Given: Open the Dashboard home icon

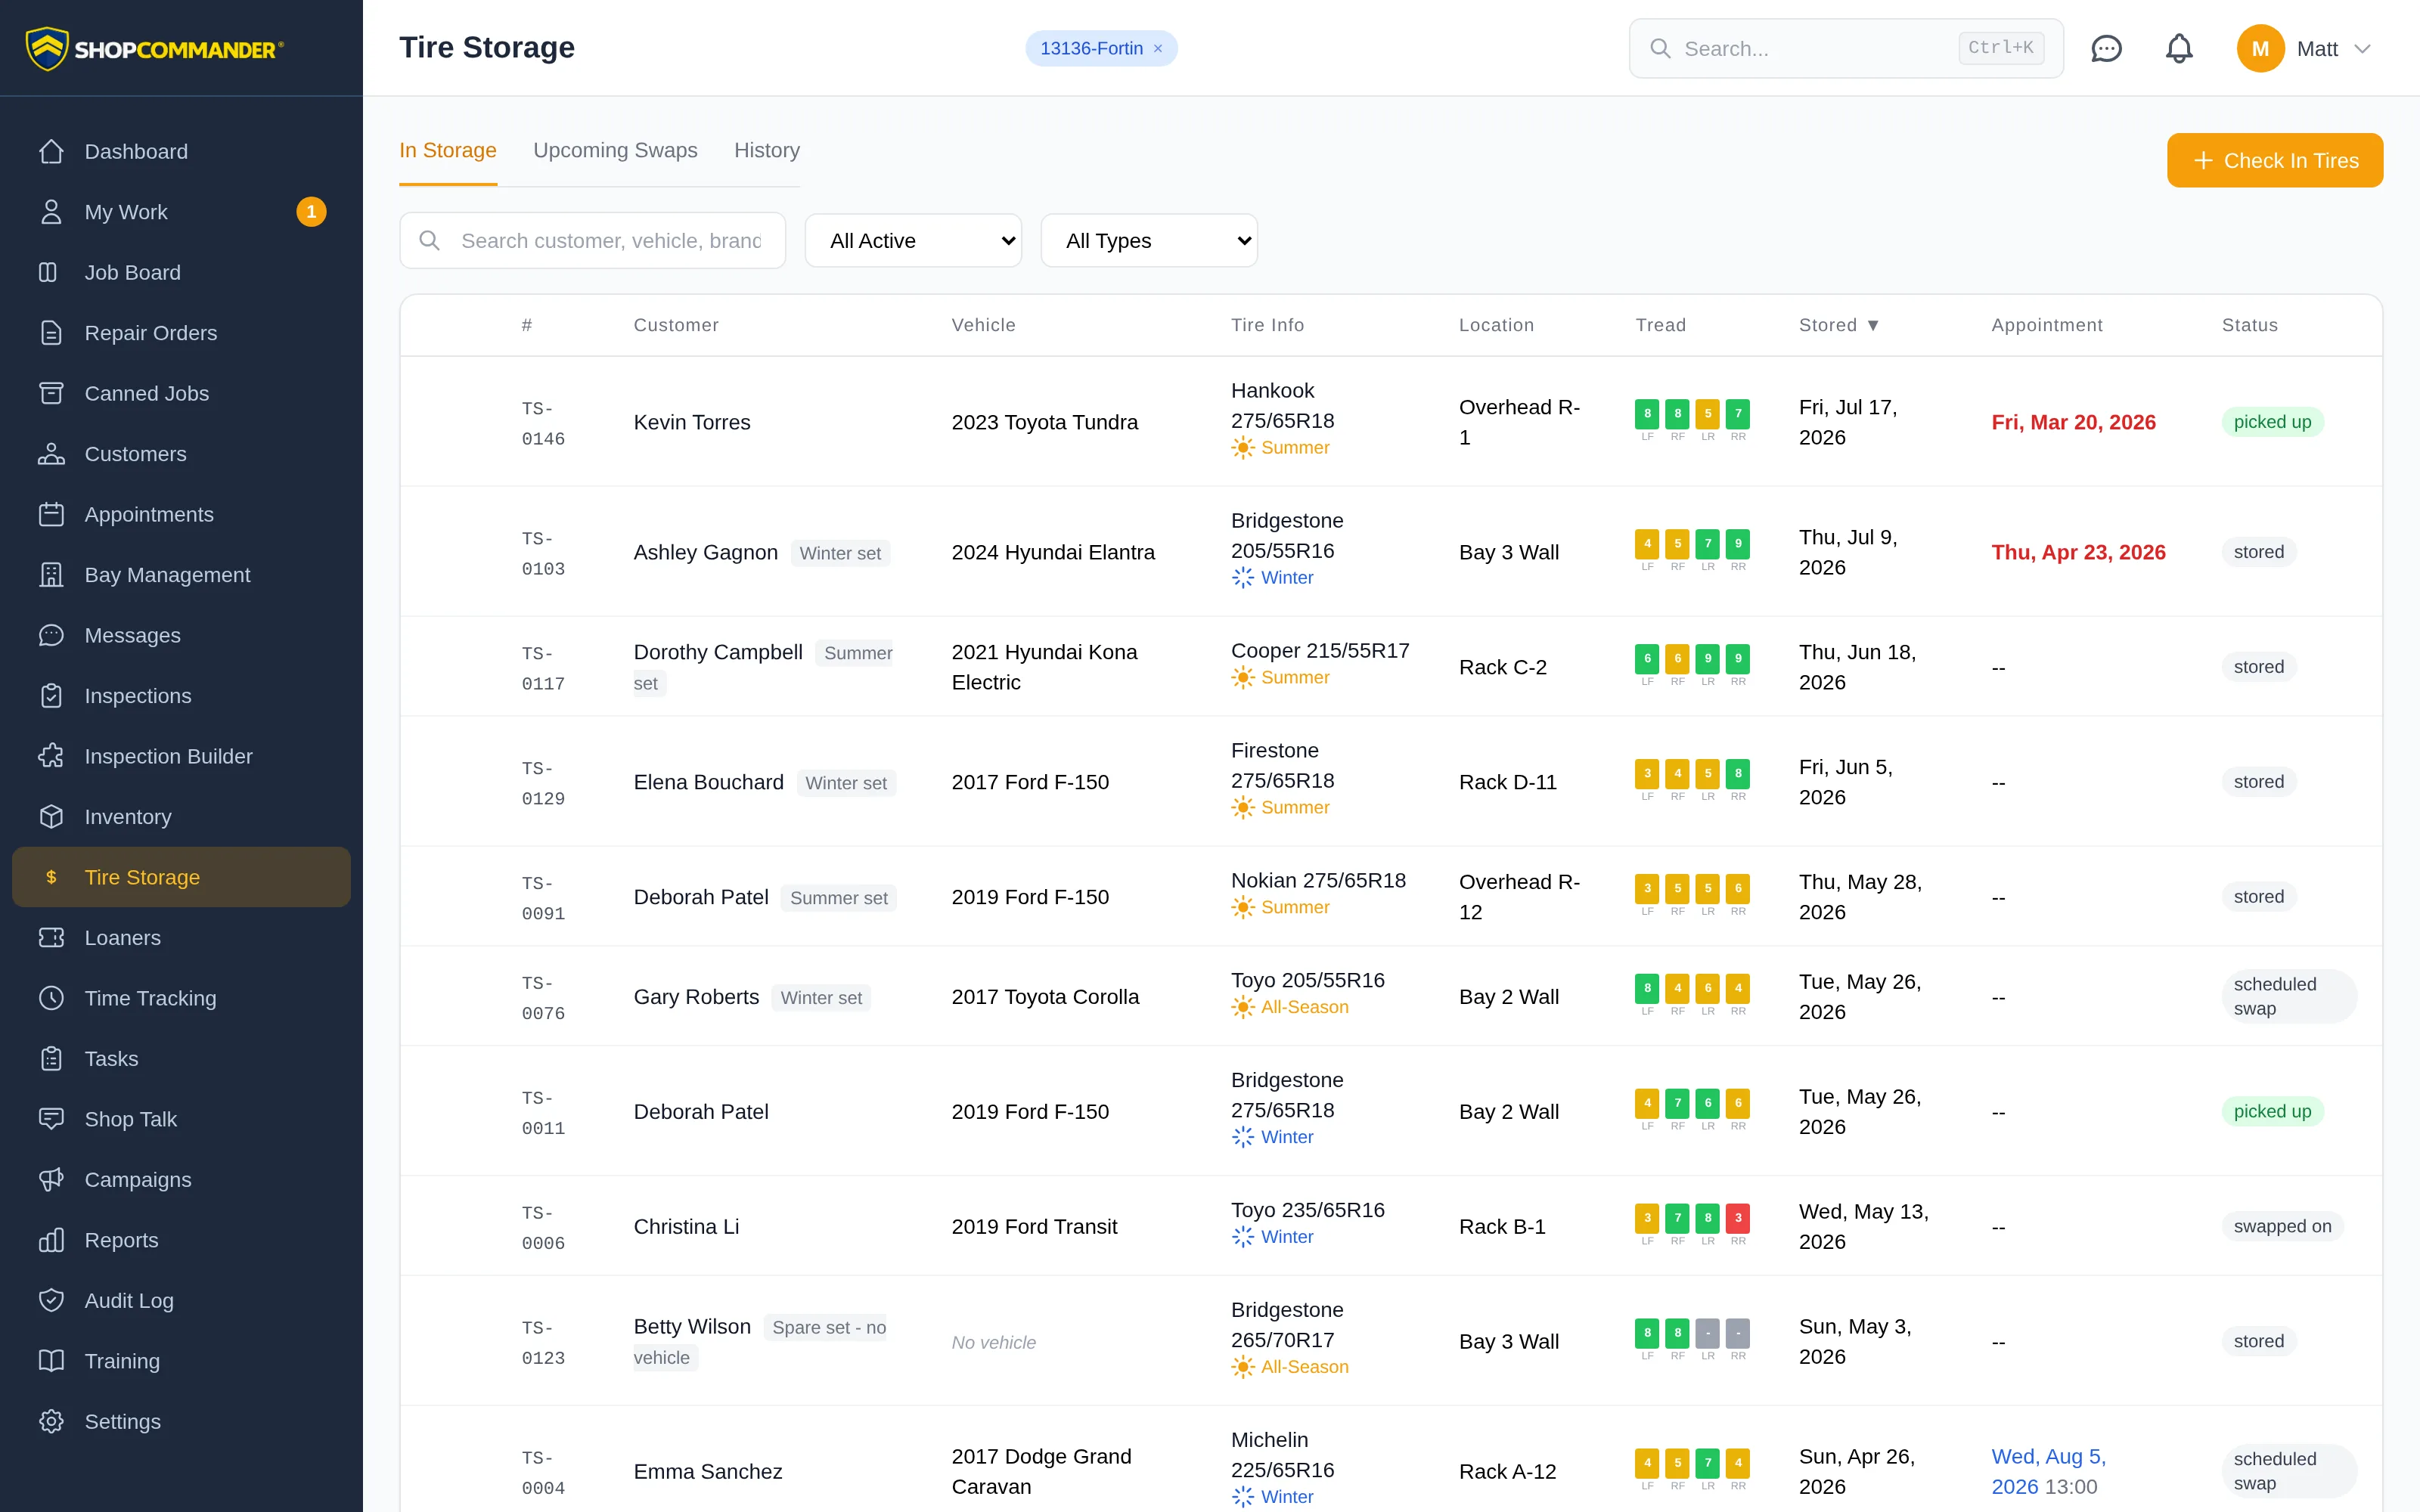Looking at the screenshot, I should tap(51, 151).
